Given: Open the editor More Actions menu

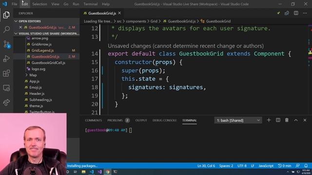Looking at the screenshot, I should coord(305,13).
